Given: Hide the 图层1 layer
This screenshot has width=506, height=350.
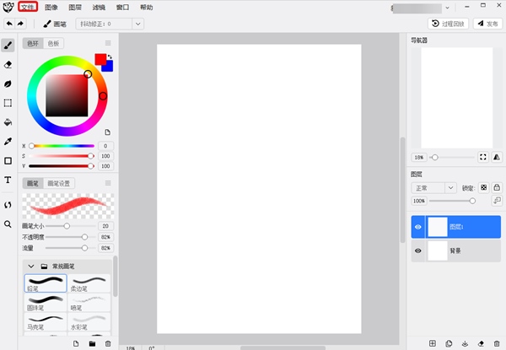Looking at the screenshot, I should point(418,227).
